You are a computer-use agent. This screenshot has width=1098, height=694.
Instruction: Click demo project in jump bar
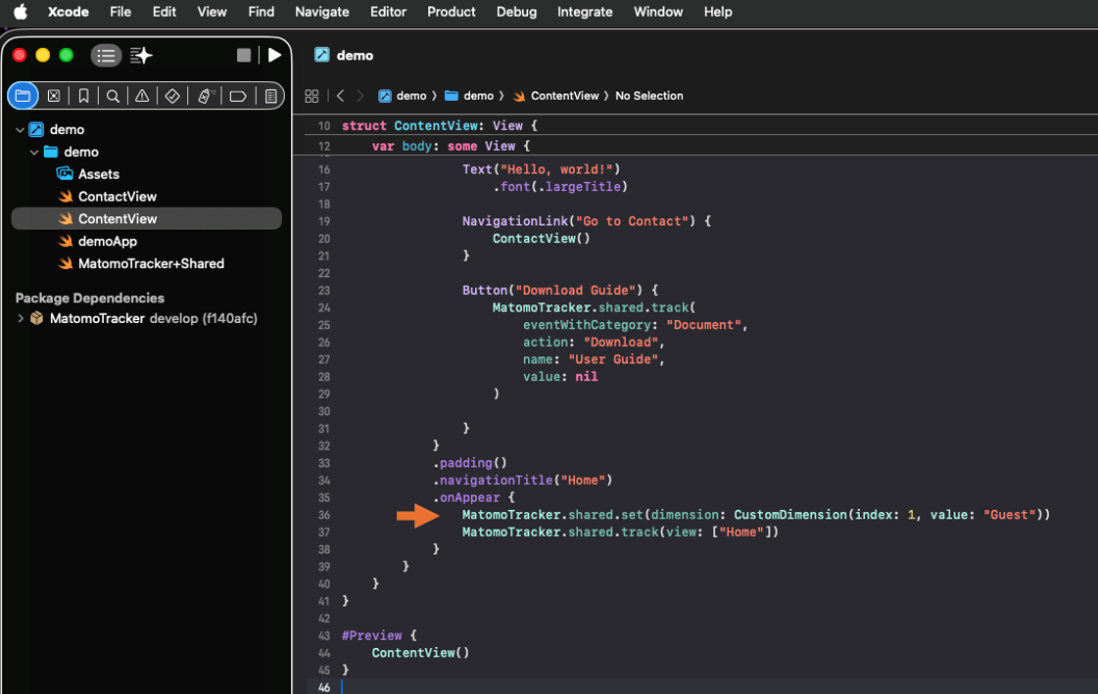(x=403, y=96)
